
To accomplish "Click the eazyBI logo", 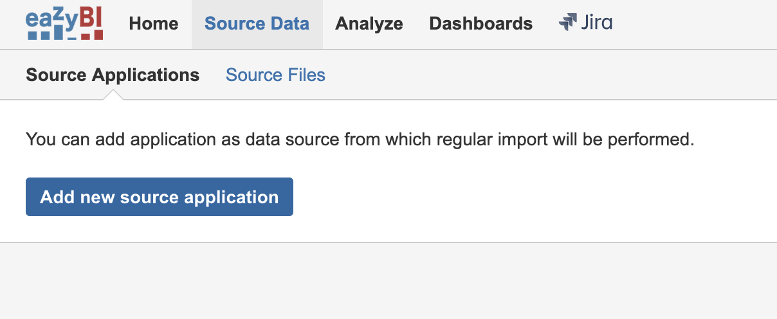I will coord(64,24).
